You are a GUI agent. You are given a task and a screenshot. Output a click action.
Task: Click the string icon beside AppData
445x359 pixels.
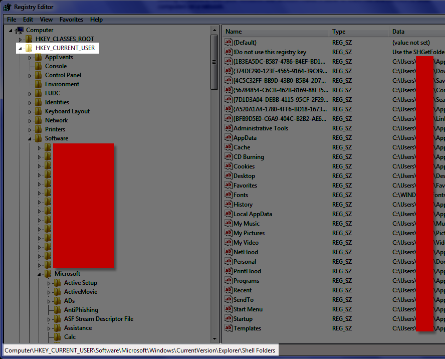tap(229, 137)
